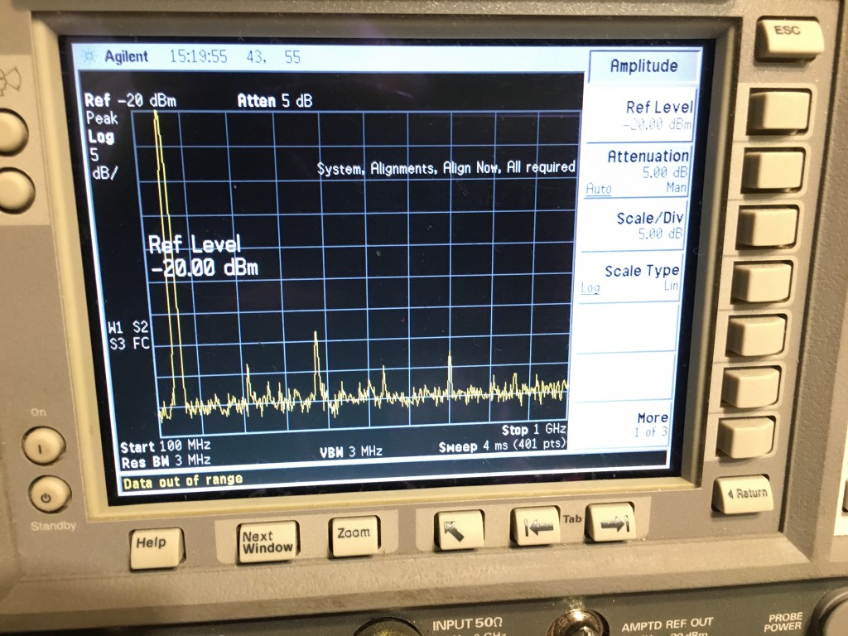Screen dimensions: 848x636
Task: Push the On power button
Action: 44,445
